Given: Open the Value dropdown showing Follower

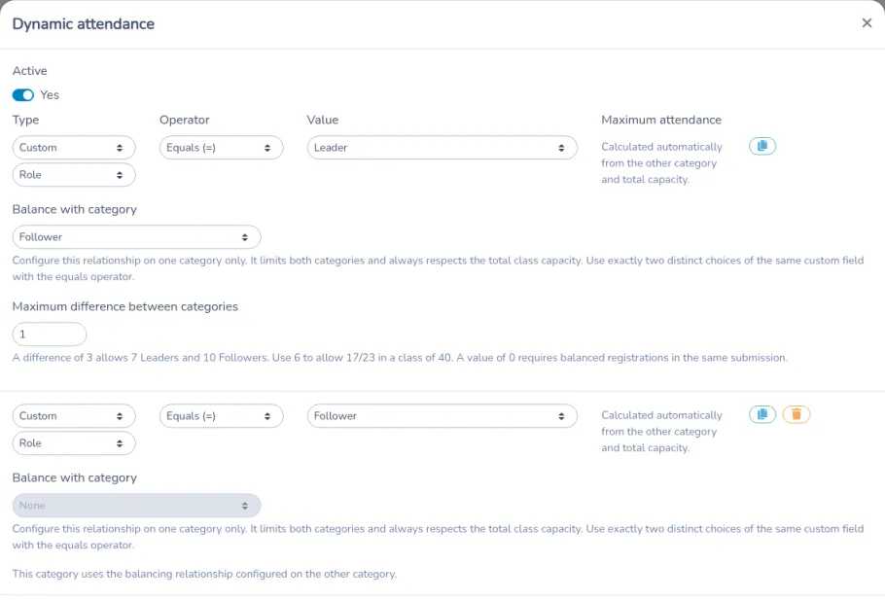Looking at the screenshot, I should click(x=442, y=416).
